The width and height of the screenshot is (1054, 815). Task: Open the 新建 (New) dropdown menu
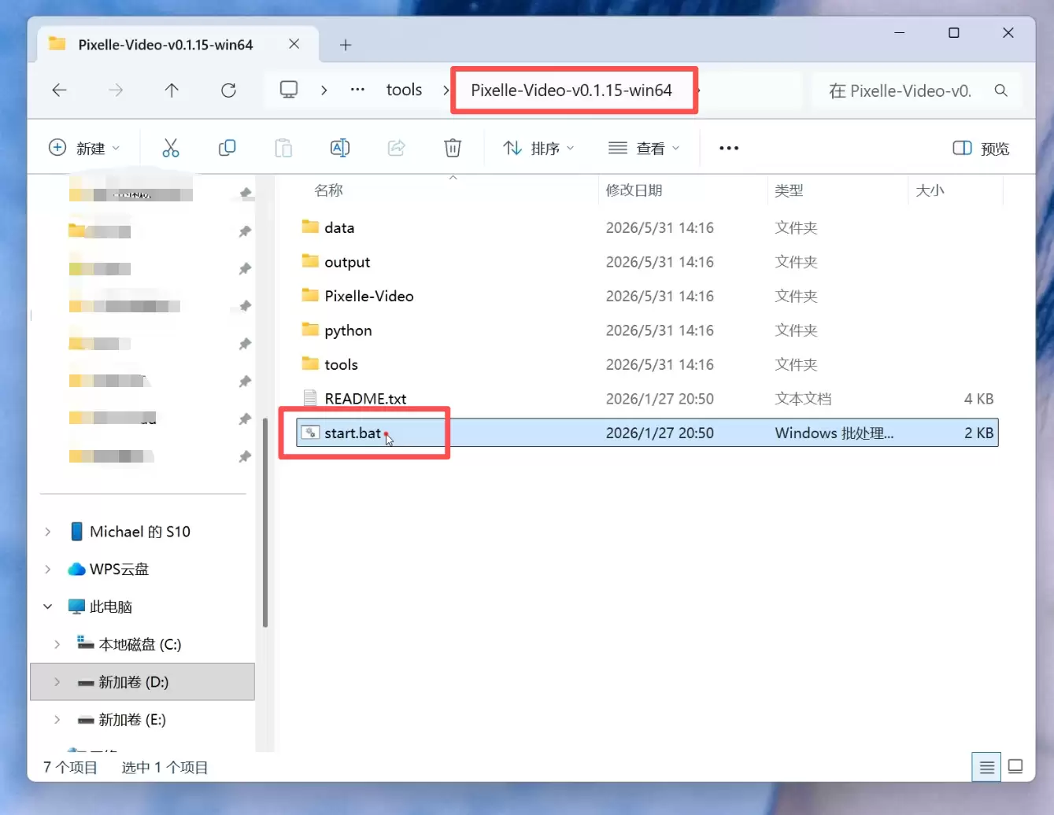(84, 148)
